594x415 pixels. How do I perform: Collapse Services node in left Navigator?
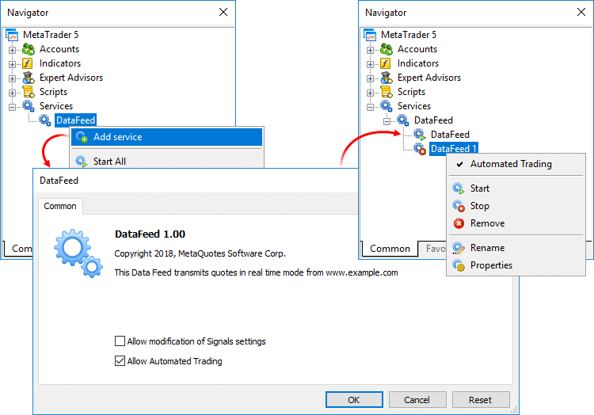(x=12, y=107)
